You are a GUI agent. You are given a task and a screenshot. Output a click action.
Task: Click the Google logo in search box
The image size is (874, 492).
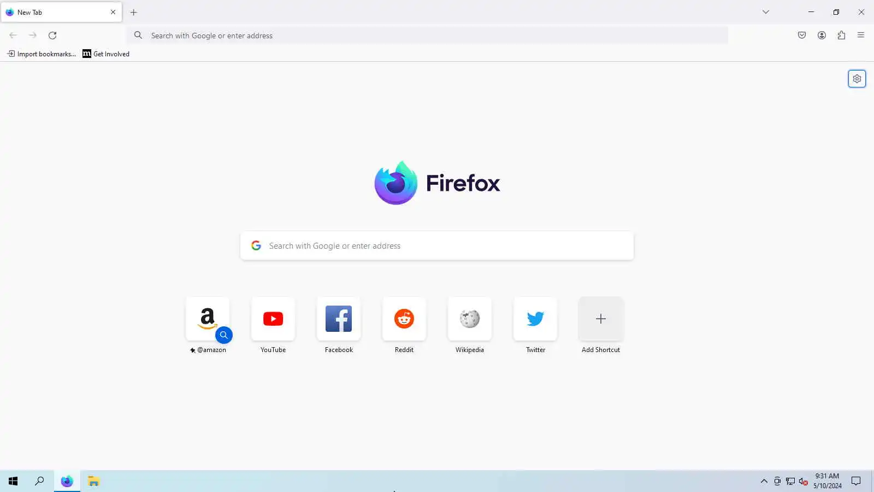pos(256,245)
